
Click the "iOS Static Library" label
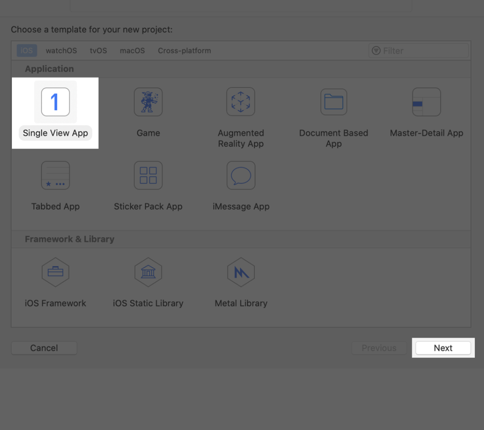tap(148, 303)
